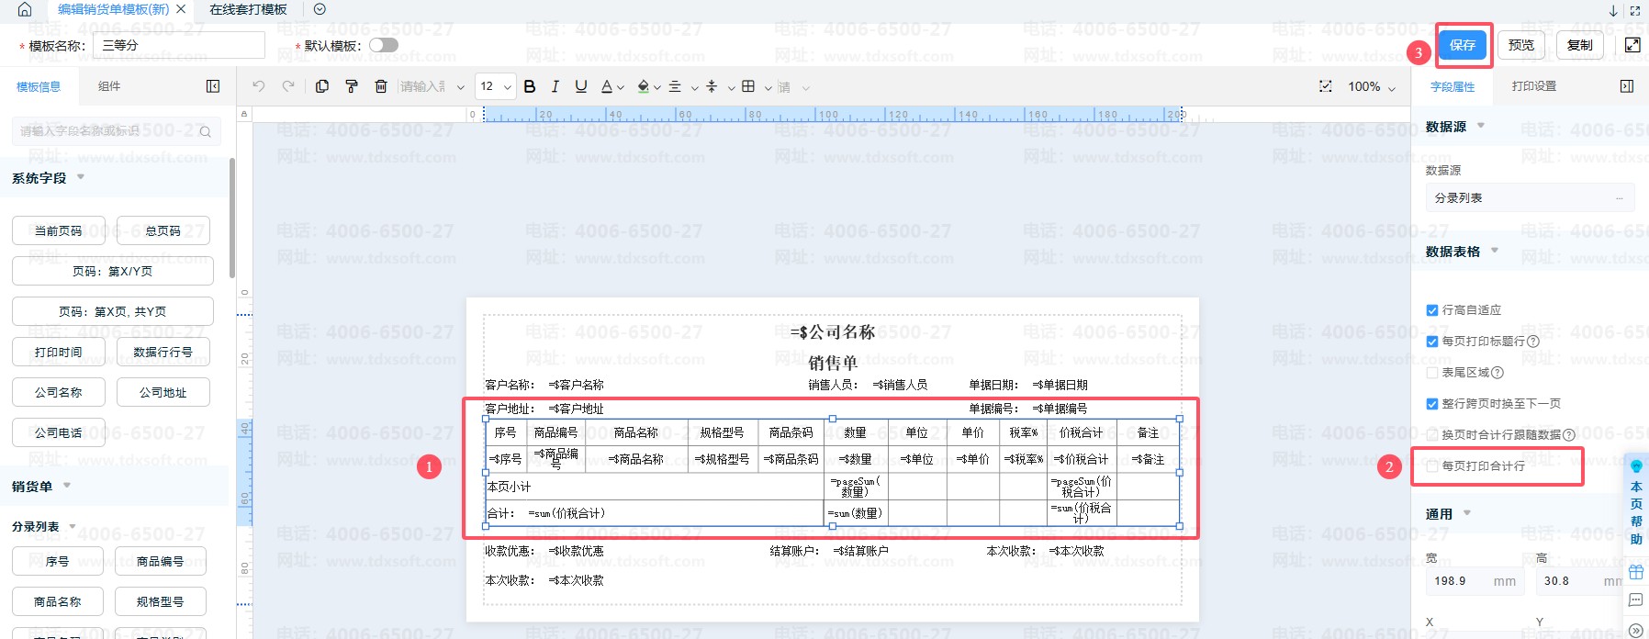The height and width of the screenshot is (639, 1649).
Task: Open the table borders tool
Action: [748, 86]
